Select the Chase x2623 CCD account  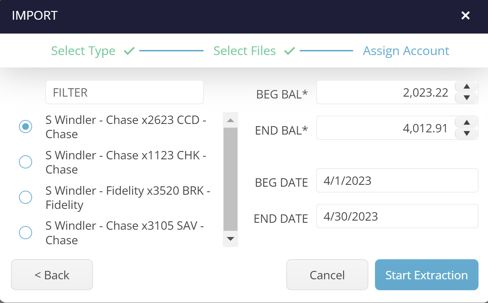tap(26, 127)
